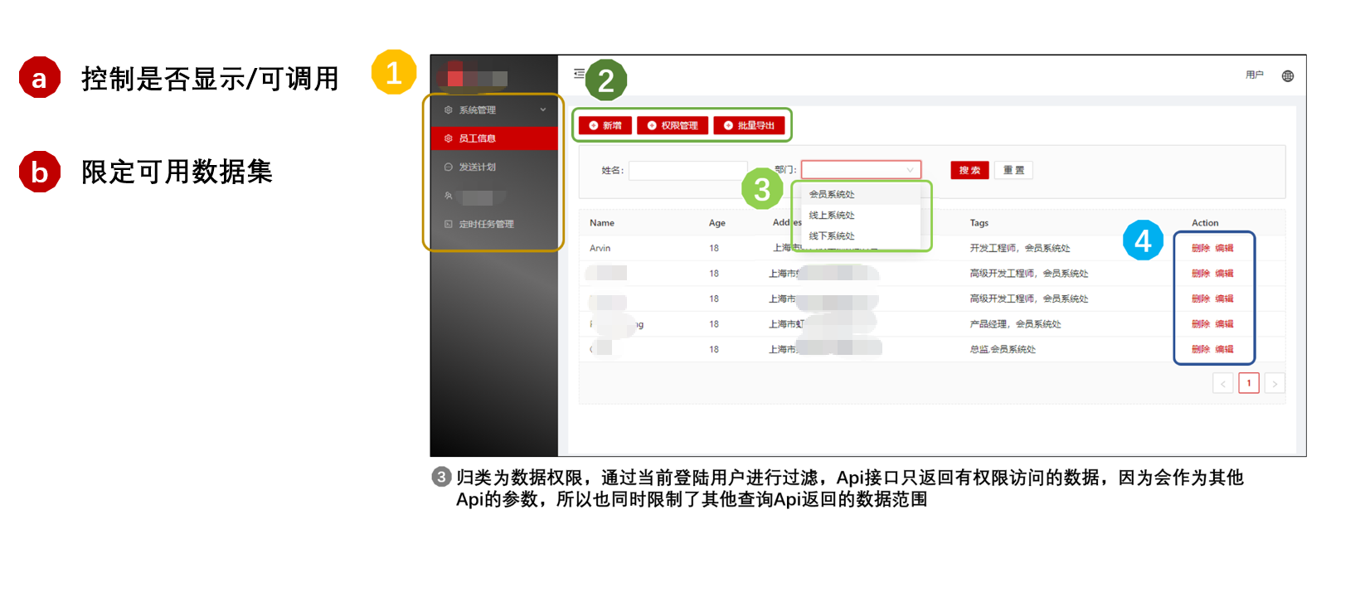Open the 部门 dropdown select

(x=861, y=169)
